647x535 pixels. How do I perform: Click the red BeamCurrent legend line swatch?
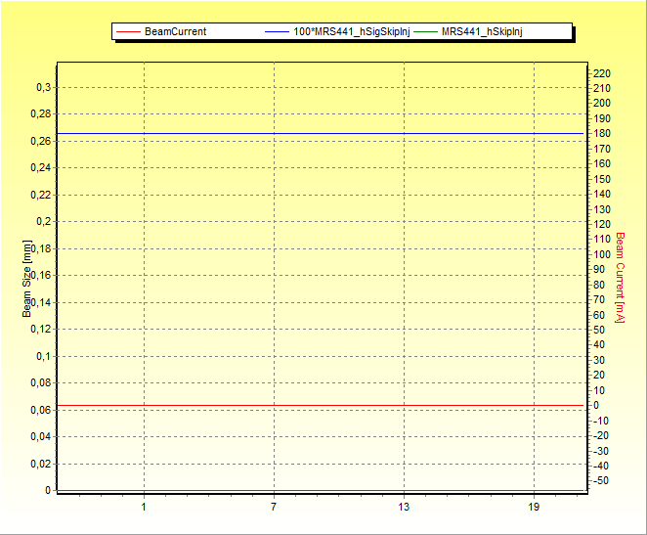(x=128, y=31)
